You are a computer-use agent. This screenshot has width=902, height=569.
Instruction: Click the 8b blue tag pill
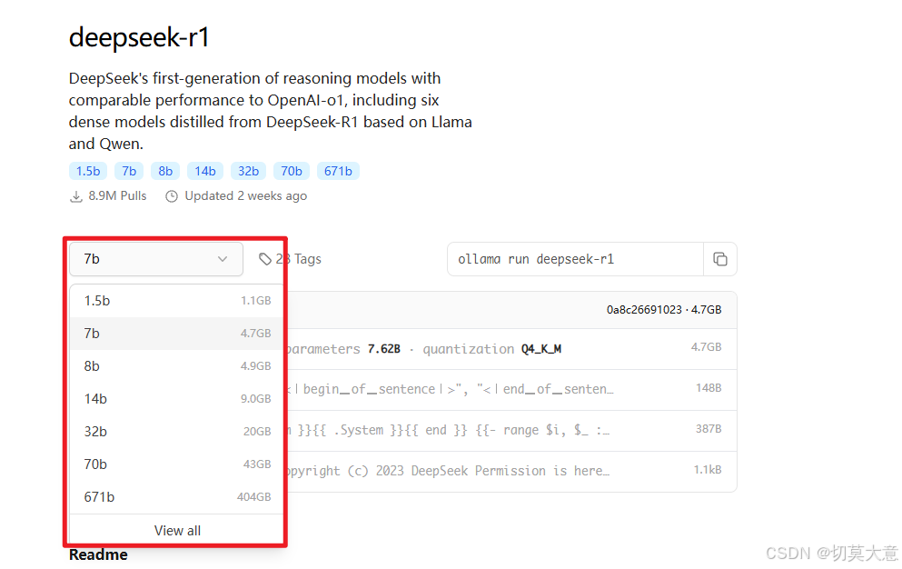pos(164,171)
